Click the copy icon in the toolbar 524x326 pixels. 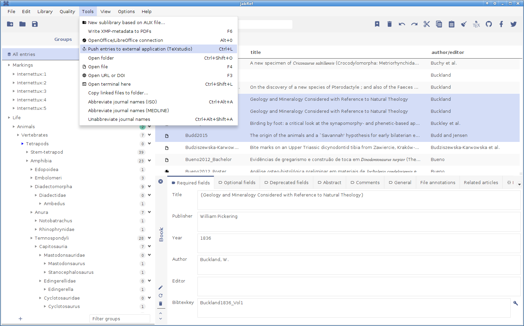tap(439, 24)
